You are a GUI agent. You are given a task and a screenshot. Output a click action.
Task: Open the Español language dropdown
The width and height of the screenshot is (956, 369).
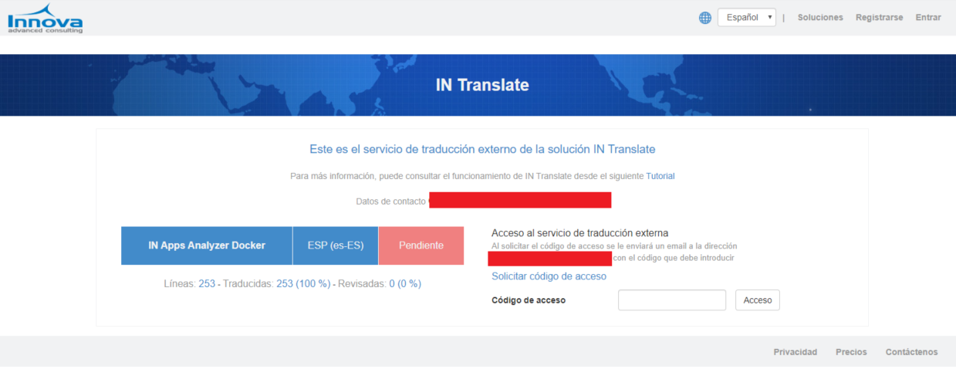tap(746, 18)
